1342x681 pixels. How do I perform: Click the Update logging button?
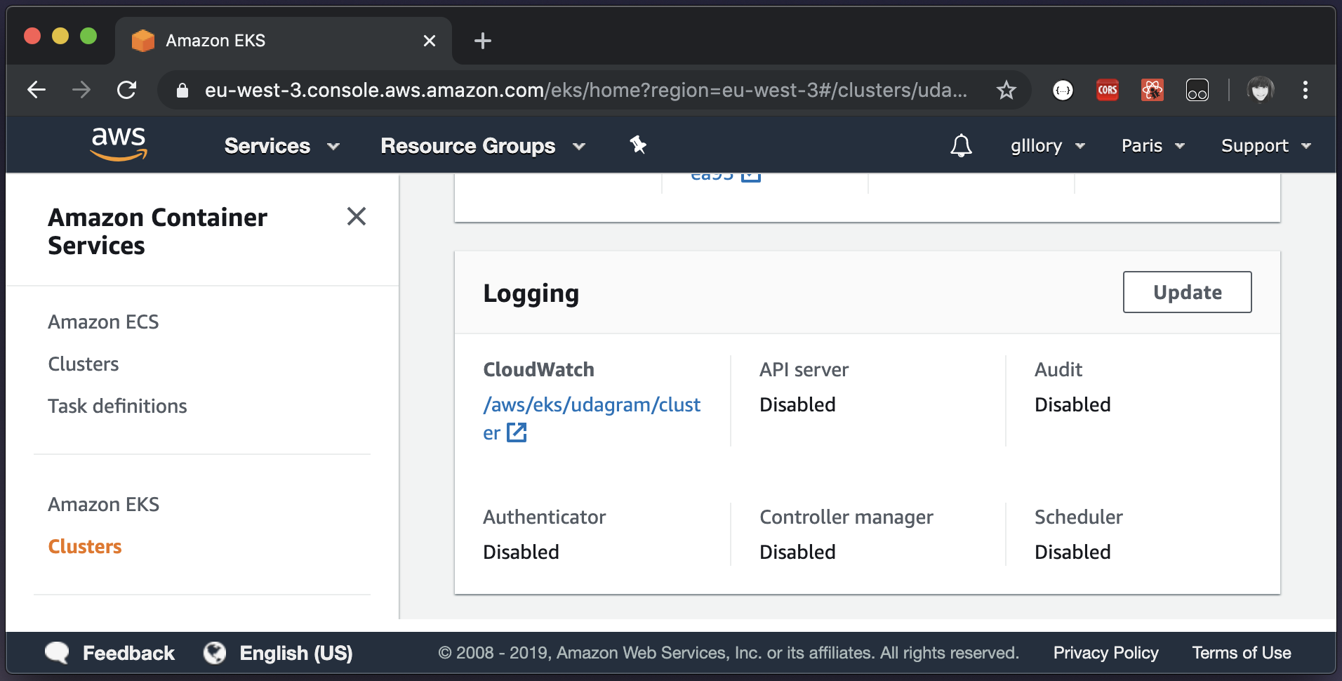pyautogui.click(x=1187, y=292)
